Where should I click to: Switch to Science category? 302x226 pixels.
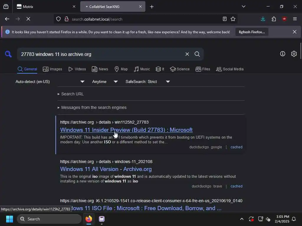point(180,69)
